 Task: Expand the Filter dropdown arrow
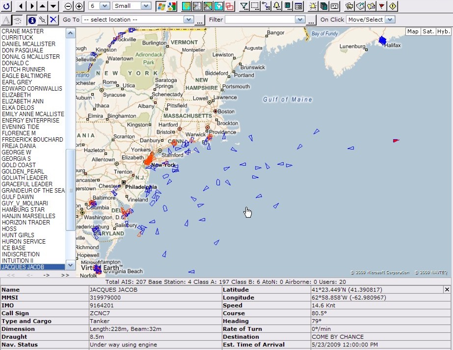(x=300, y=20)
